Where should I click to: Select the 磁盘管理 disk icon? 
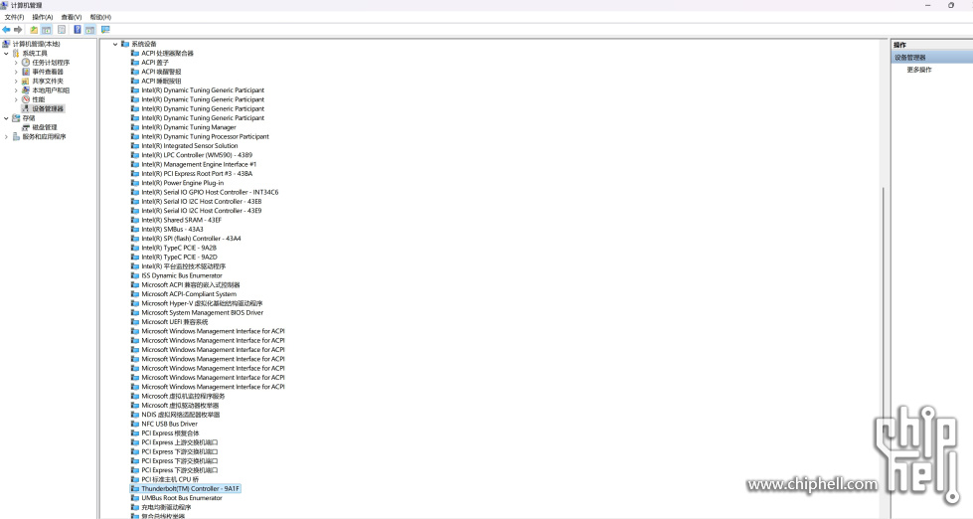pyautogui.click(x=26, y=127)
